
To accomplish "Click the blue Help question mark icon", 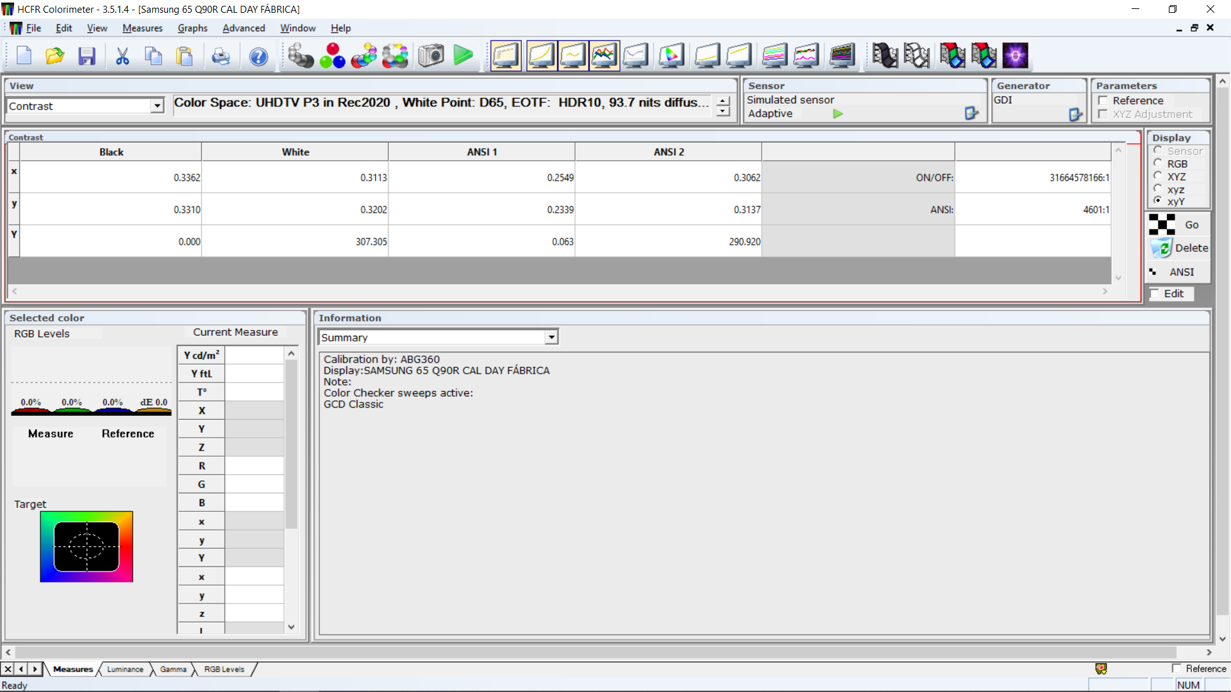I will click(x=258, y=56).
